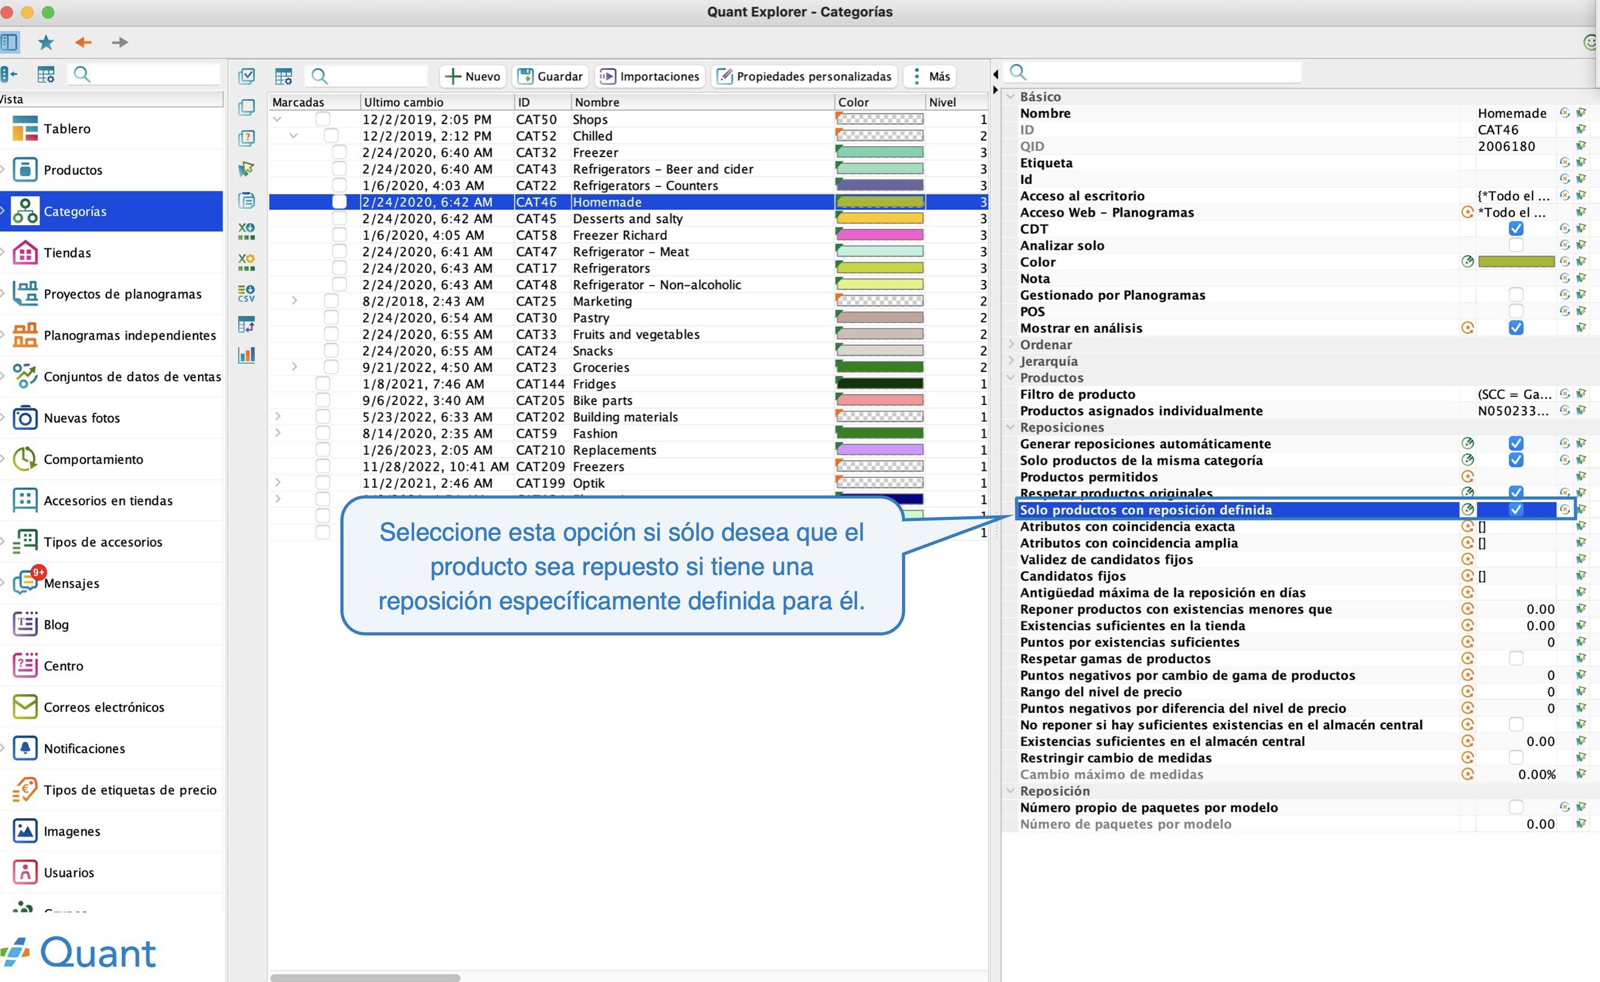
Task: Click the properties panel search field
Action: tap(1153, 72)
